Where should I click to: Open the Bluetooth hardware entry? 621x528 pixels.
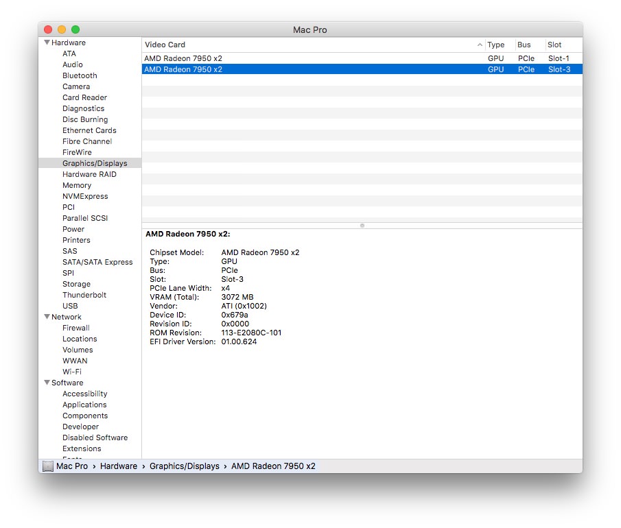coord(80,75)
